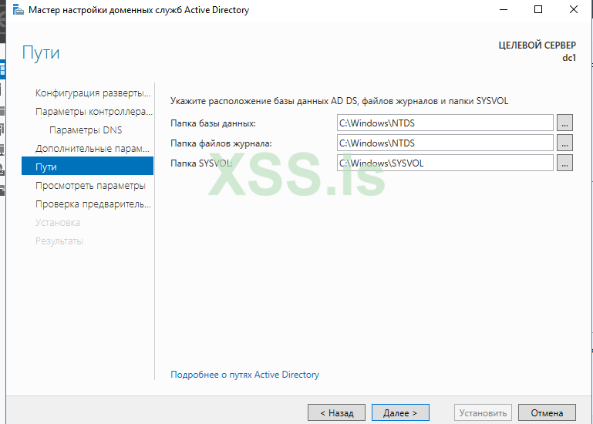Maximize the wizard window
This screenshot has height=424, width=593.
click(x=538, y=10)
